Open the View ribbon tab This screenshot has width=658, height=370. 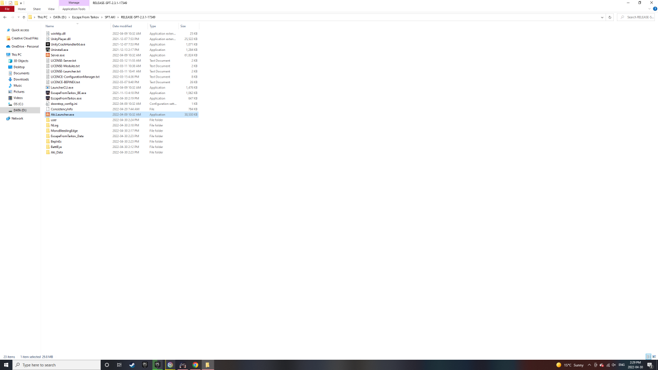pos(51,9)
